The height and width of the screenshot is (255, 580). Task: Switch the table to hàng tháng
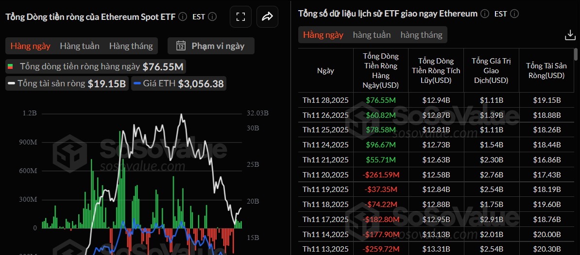pos(421,35)
